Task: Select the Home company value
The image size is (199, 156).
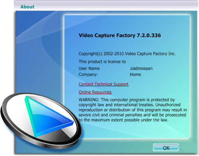Action: (x=135, y=74)
